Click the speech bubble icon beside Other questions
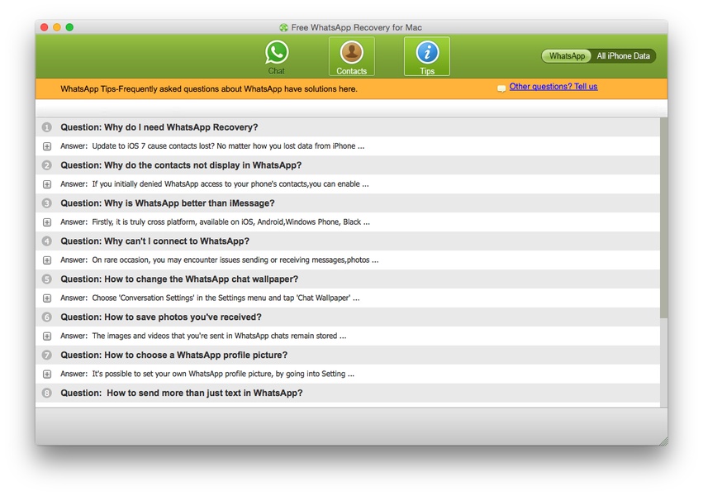703x496 pixels. tap(501, 88)
